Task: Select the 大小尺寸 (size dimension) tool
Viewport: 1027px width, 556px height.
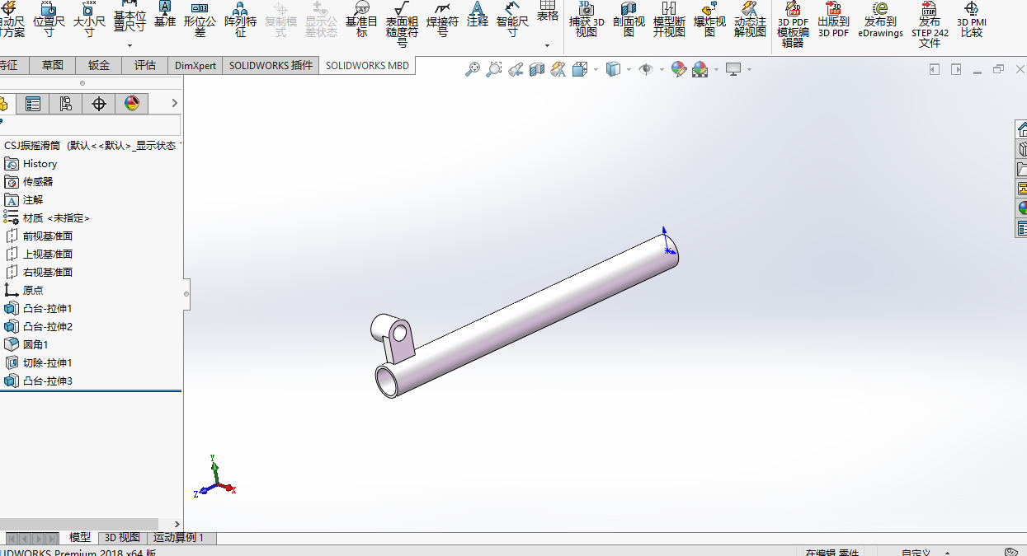Action: coord(89,20)
